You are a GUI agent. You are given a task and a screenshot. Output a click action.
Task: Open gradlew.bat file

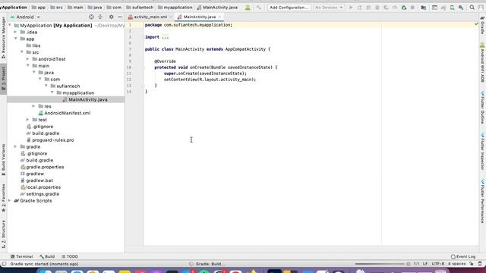click(x=36, y=180)
